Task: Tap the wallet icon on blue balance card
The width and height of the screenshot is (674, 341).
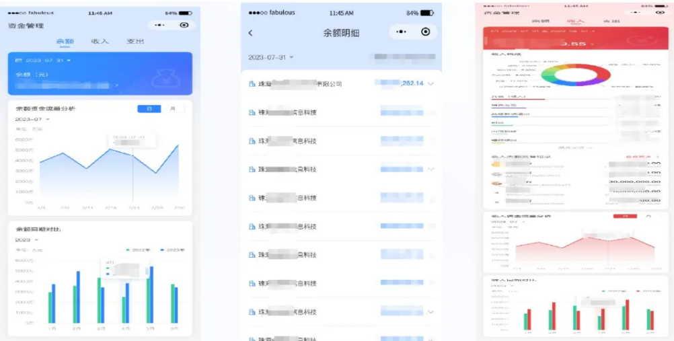Action: 163,79
